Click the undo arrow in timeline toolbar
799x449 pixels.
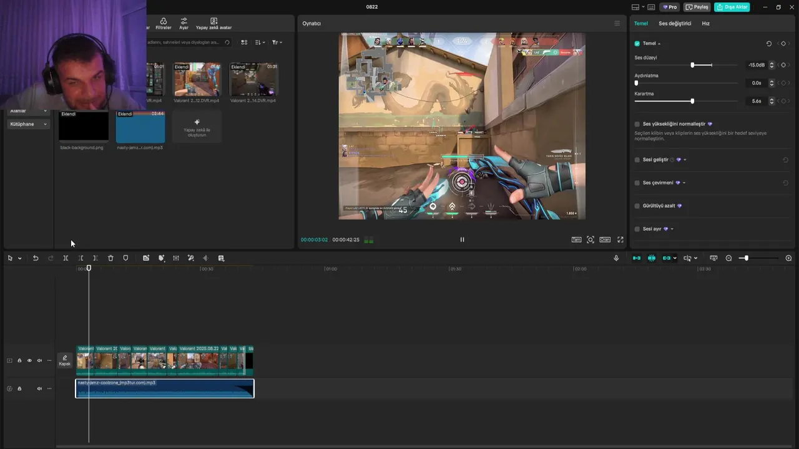(36, 258)
